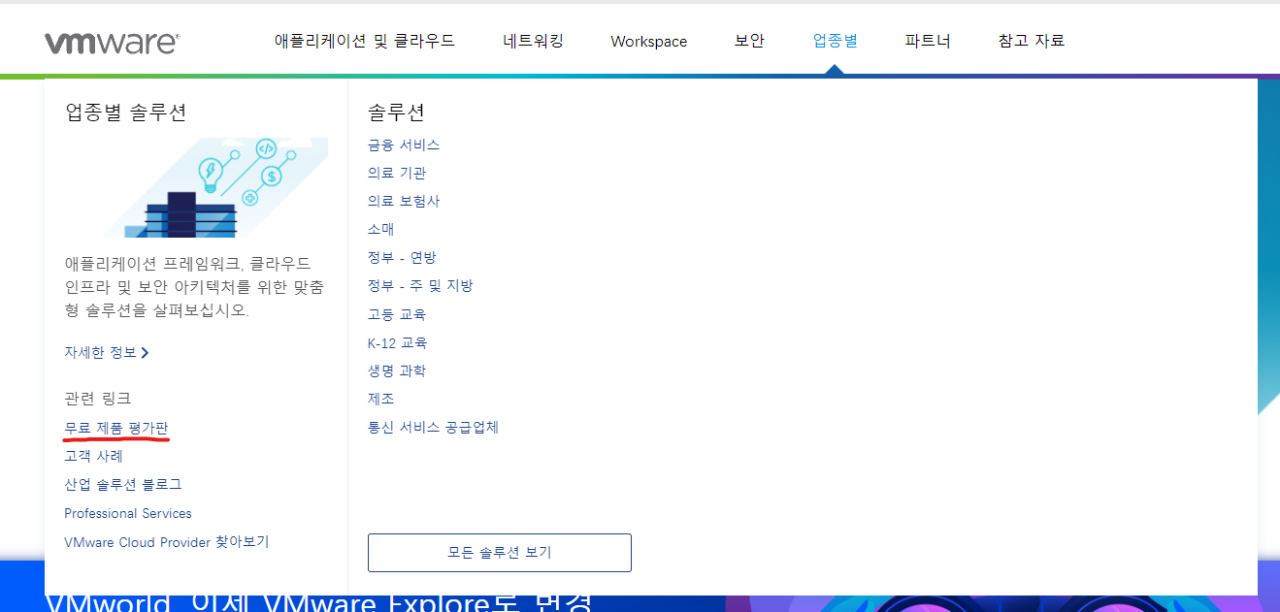Open the 애플리케이션 및 클라우드 menu

click(365, 41)
